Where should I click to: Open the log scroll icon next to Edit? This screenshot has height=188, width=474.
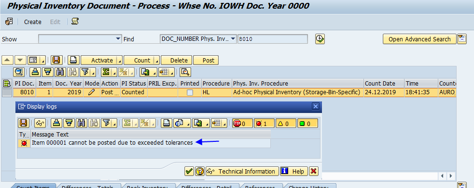coord(75,21)
